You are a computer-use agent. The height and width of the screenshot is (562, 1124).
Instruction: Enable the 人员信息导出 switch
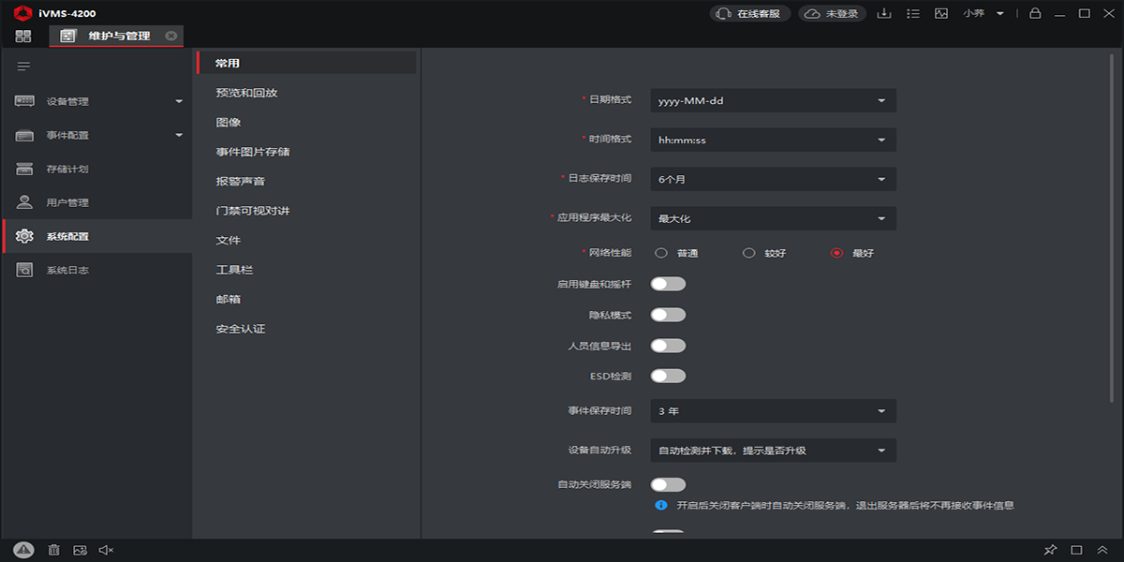(x=668, y=346)
